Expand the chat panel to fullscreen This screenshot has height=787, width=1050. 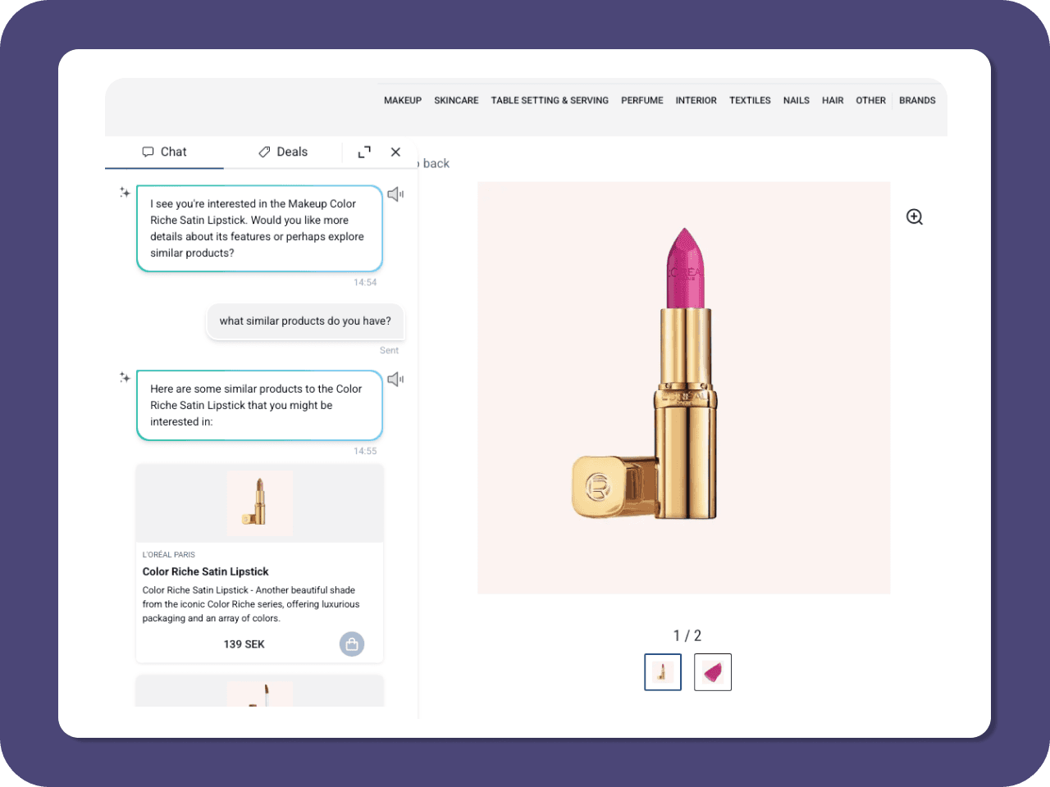point(364,152)
